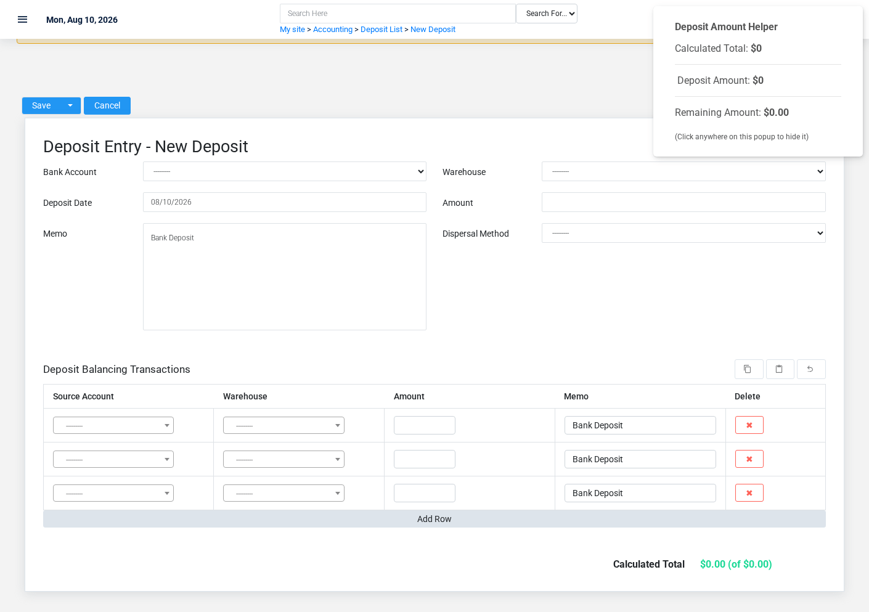The width and height of the screenshot is (869, 612).
Task: Open the Deposit List breadcrumb link
Action: click(x=381, y=30)
